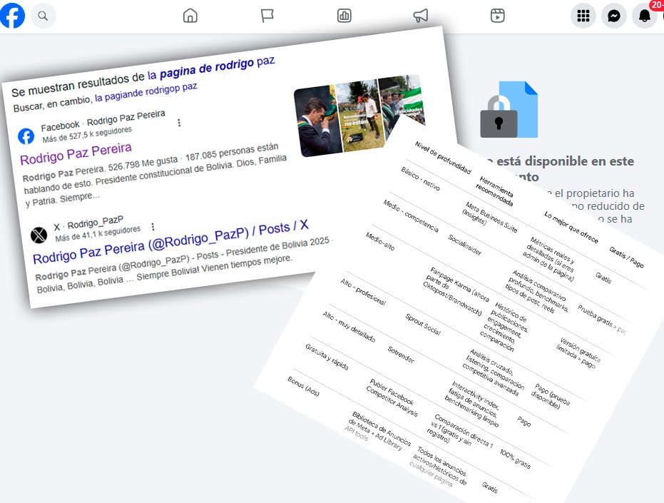Image resolution: width=664 pixels, height=503 pixels.
Task: Open the Pages flag icon
Action: (x=267, y=16)
